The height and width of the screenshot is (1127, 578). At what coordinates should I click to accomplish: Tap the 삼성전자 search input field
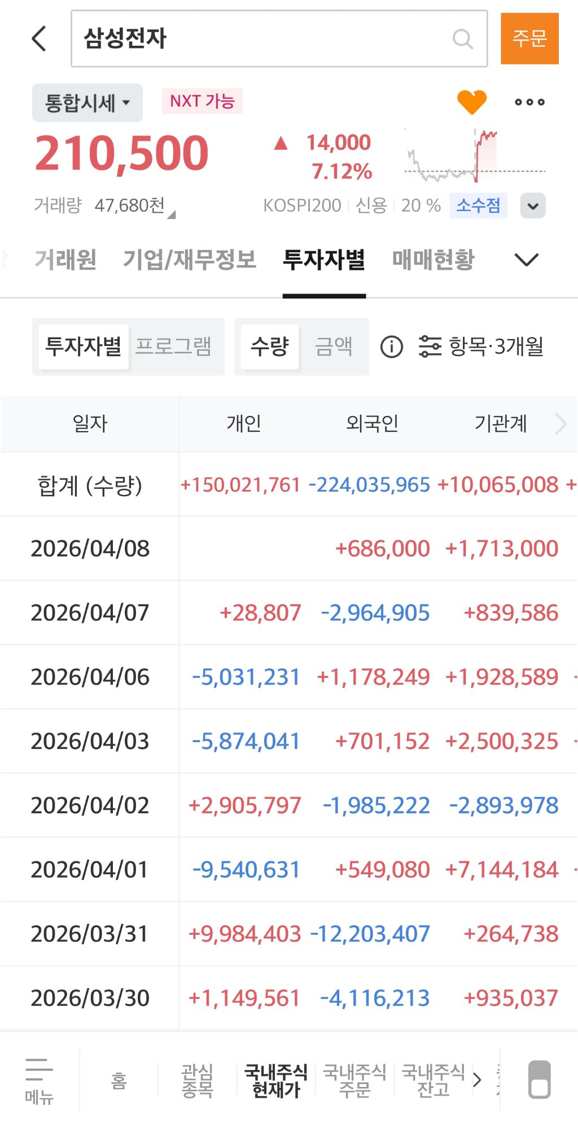[279, 38]
